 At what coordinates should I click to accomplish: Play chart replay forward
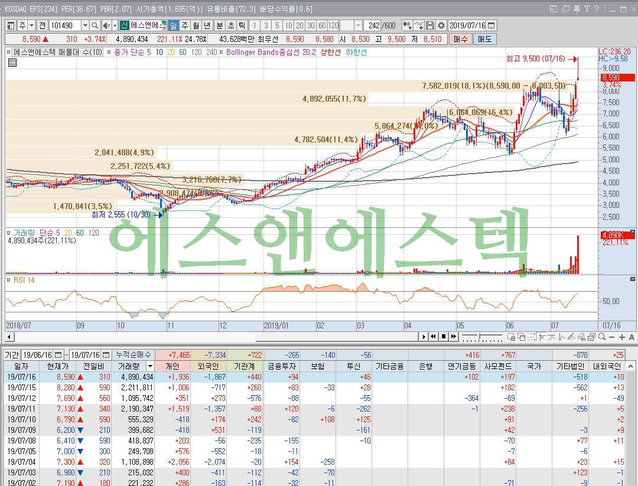[x=424, y=337]
